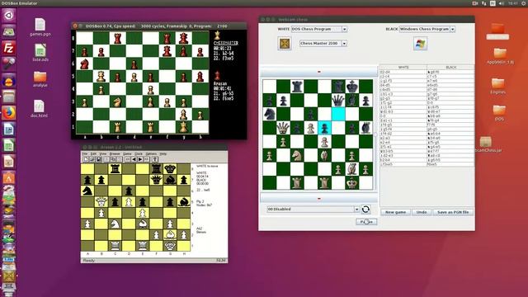
Task: Open the Options menu in Arasan
Action: pyautogui.click(x=151, y=153)
